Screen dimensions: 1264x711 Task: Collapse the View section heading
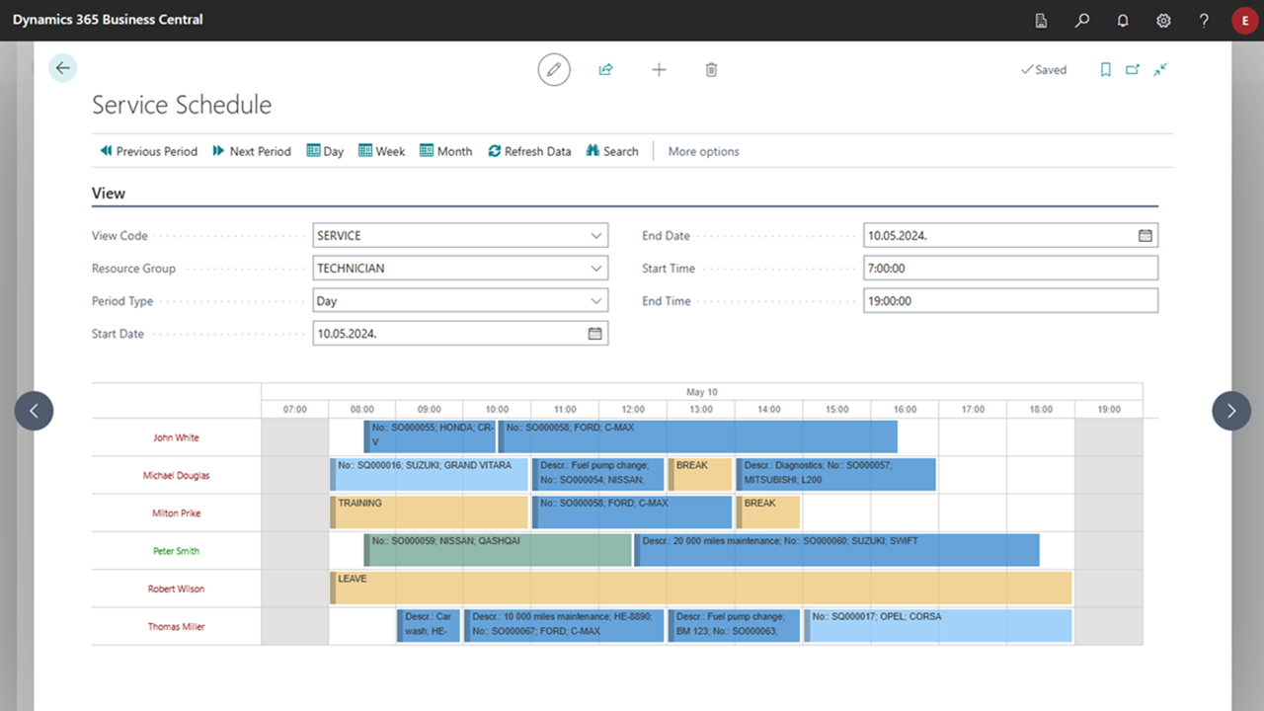pos(109,194)
